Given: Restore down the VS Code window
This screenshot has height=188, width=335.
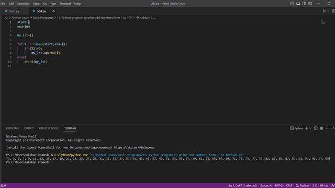Looking at the screenshot, I should (329, 4).
